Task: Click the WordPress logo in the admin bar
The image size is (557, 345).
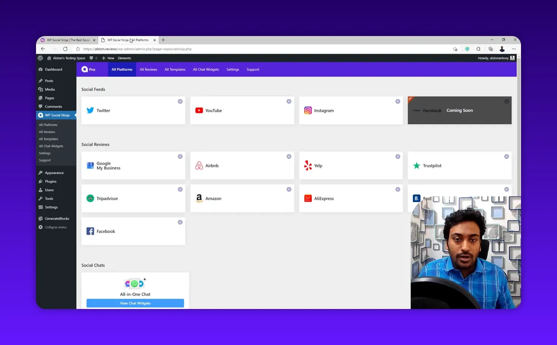Action: (40, 58)
